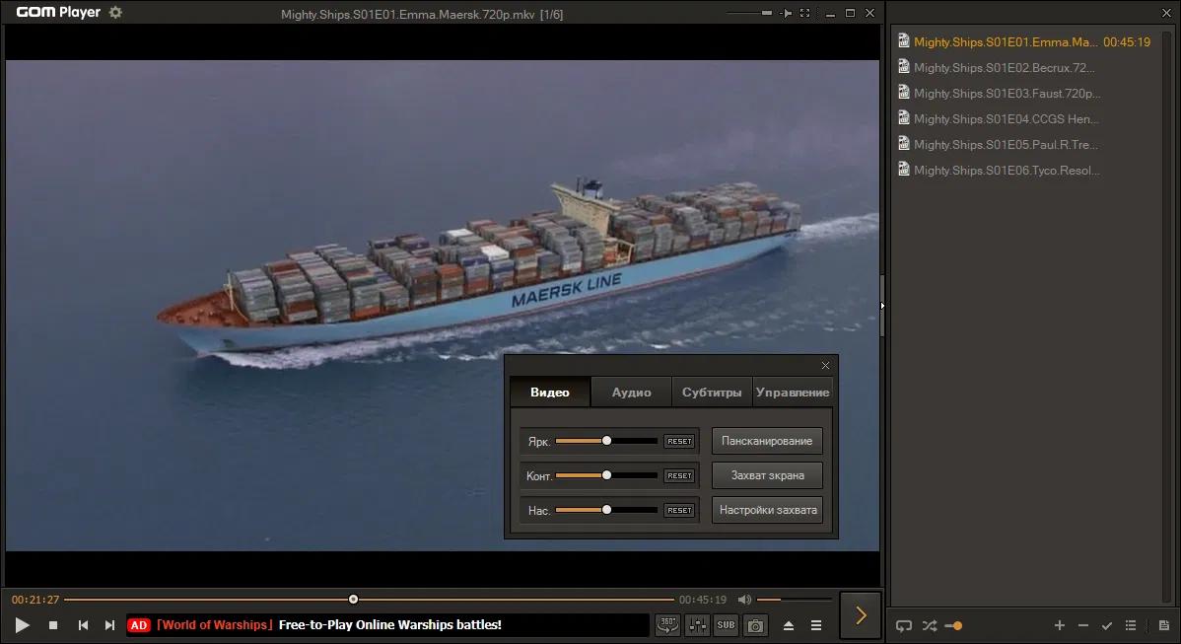Toggle the playlist with the hamburger icon

[815, 626]
